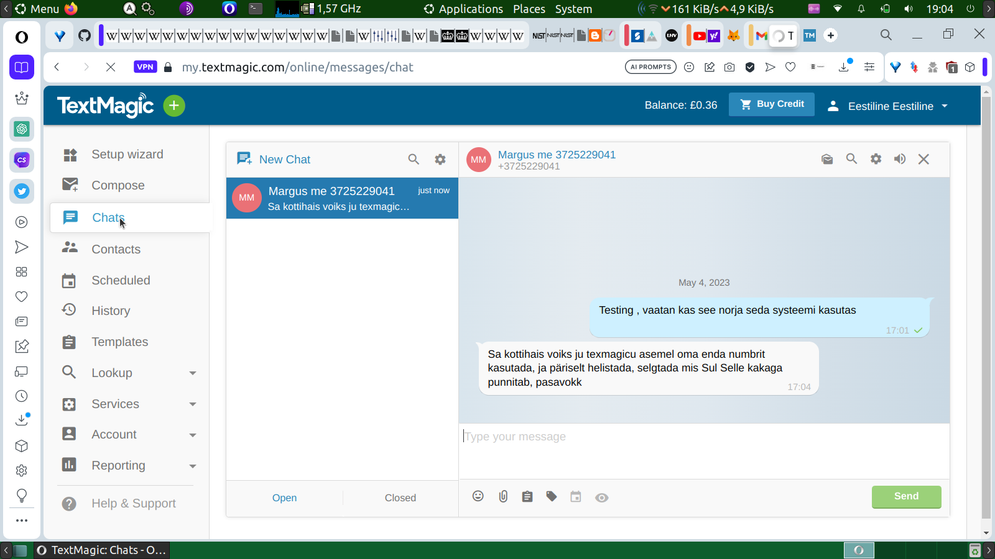
Task: Open Opera easy setup sliders icon
Action: click(869, 67)
